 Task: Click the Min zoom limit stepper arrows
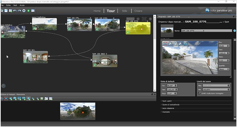click(x=228, y=89)
